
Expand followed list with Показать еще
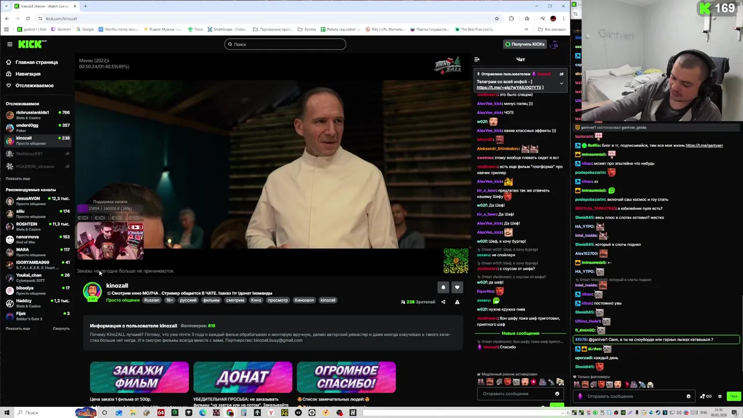(17, 179)
